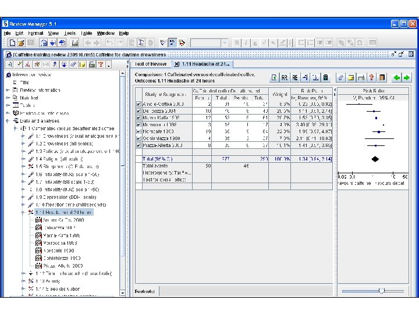
Task: Expand the Main text tree node
Action: (x=8, y=98)
